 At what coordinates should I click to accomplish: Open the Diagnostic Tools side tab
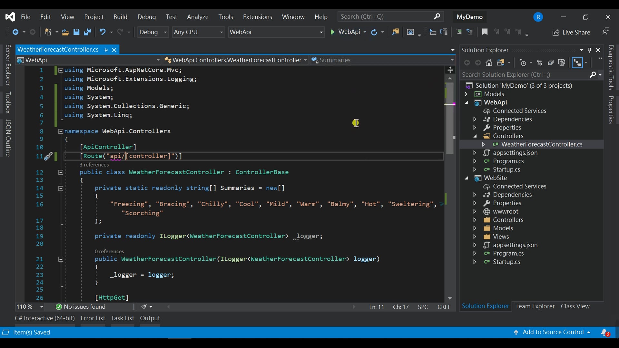click(611, 67)
